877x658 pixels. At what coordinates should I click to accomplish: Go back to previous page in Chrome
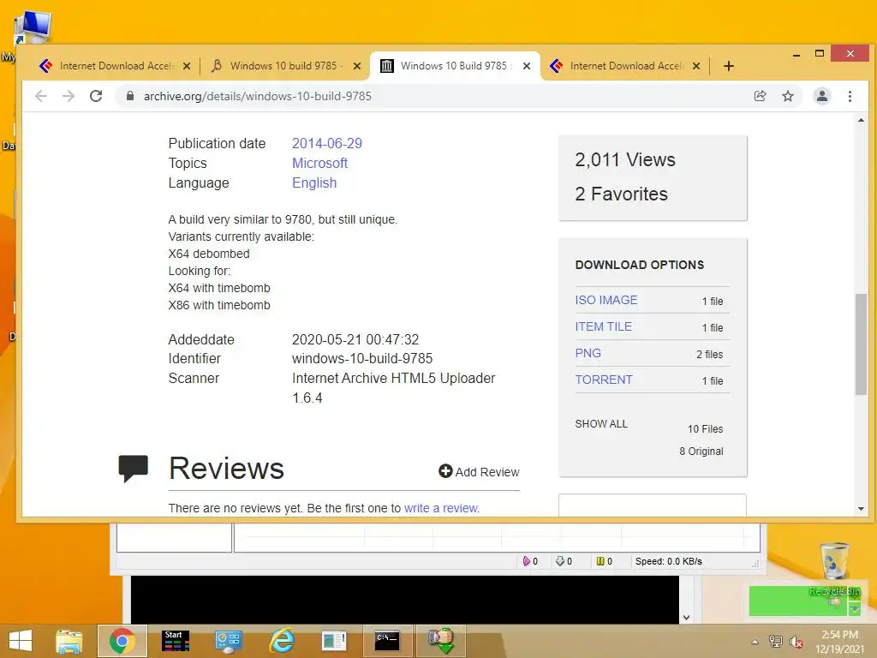pyautogui.click(x=41, y=96)
